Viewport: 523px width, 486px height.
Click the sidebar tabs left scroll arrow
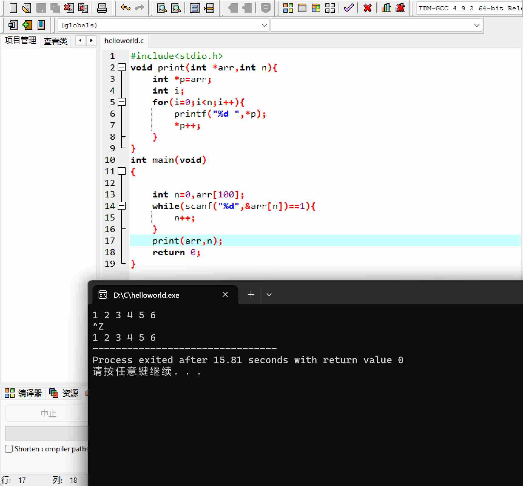[80, 40]
